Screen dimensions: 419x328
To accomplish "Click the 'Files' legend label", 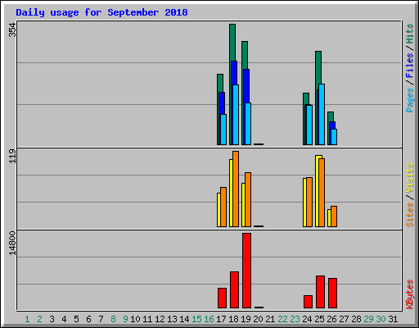I will (409, 65).
